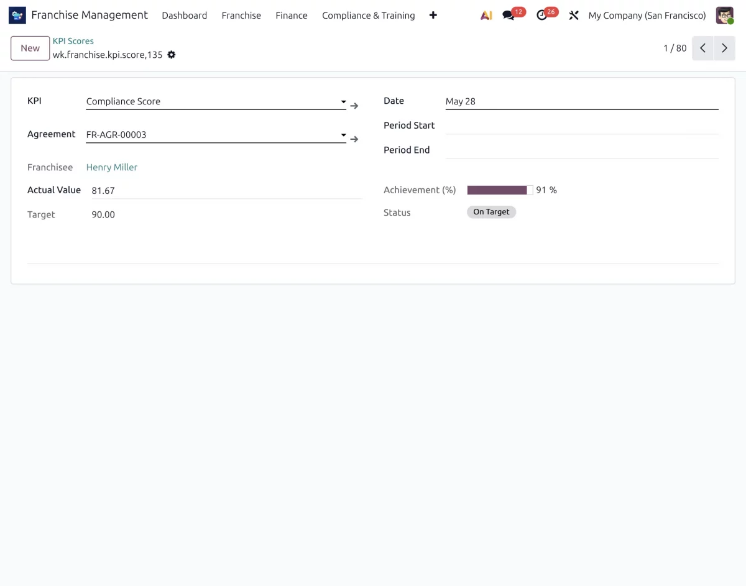Screen dimensions: 746x586
Task: Open the activities clock icon with 26 badge
Action: pyautogui.click(x=543, y=16)
